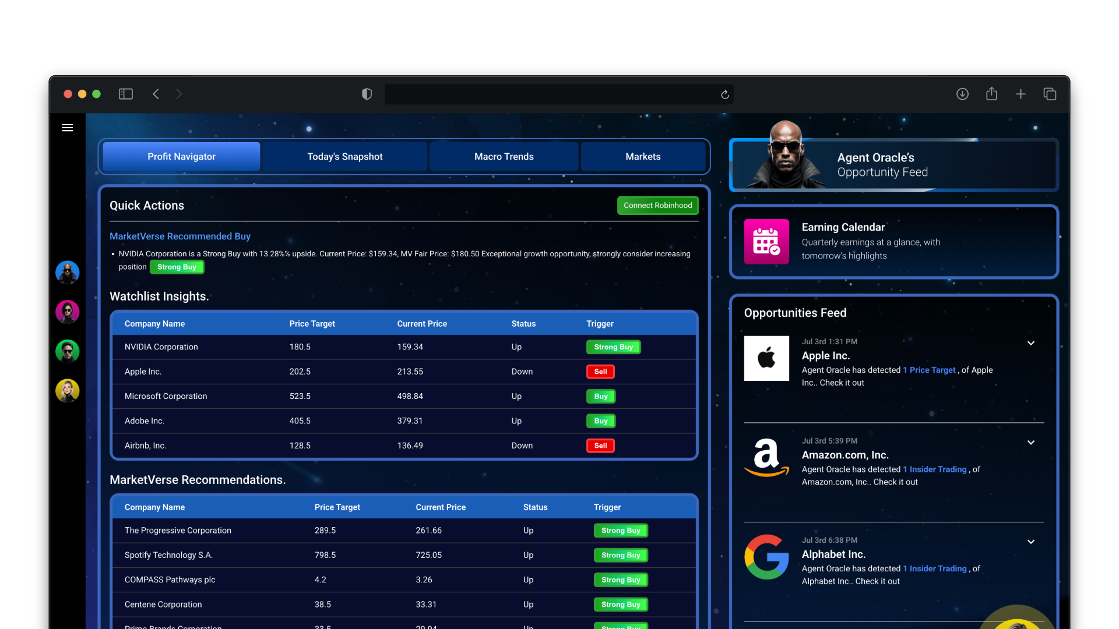This screenshot has width=1119, height=629.
Task: Click the pink Earning Calendar icon
Action: pyautogui.click(x=766, y=242)
